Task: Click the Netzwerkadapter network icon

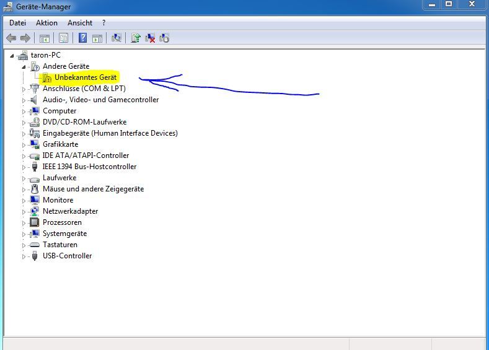Action: [35, 211]
